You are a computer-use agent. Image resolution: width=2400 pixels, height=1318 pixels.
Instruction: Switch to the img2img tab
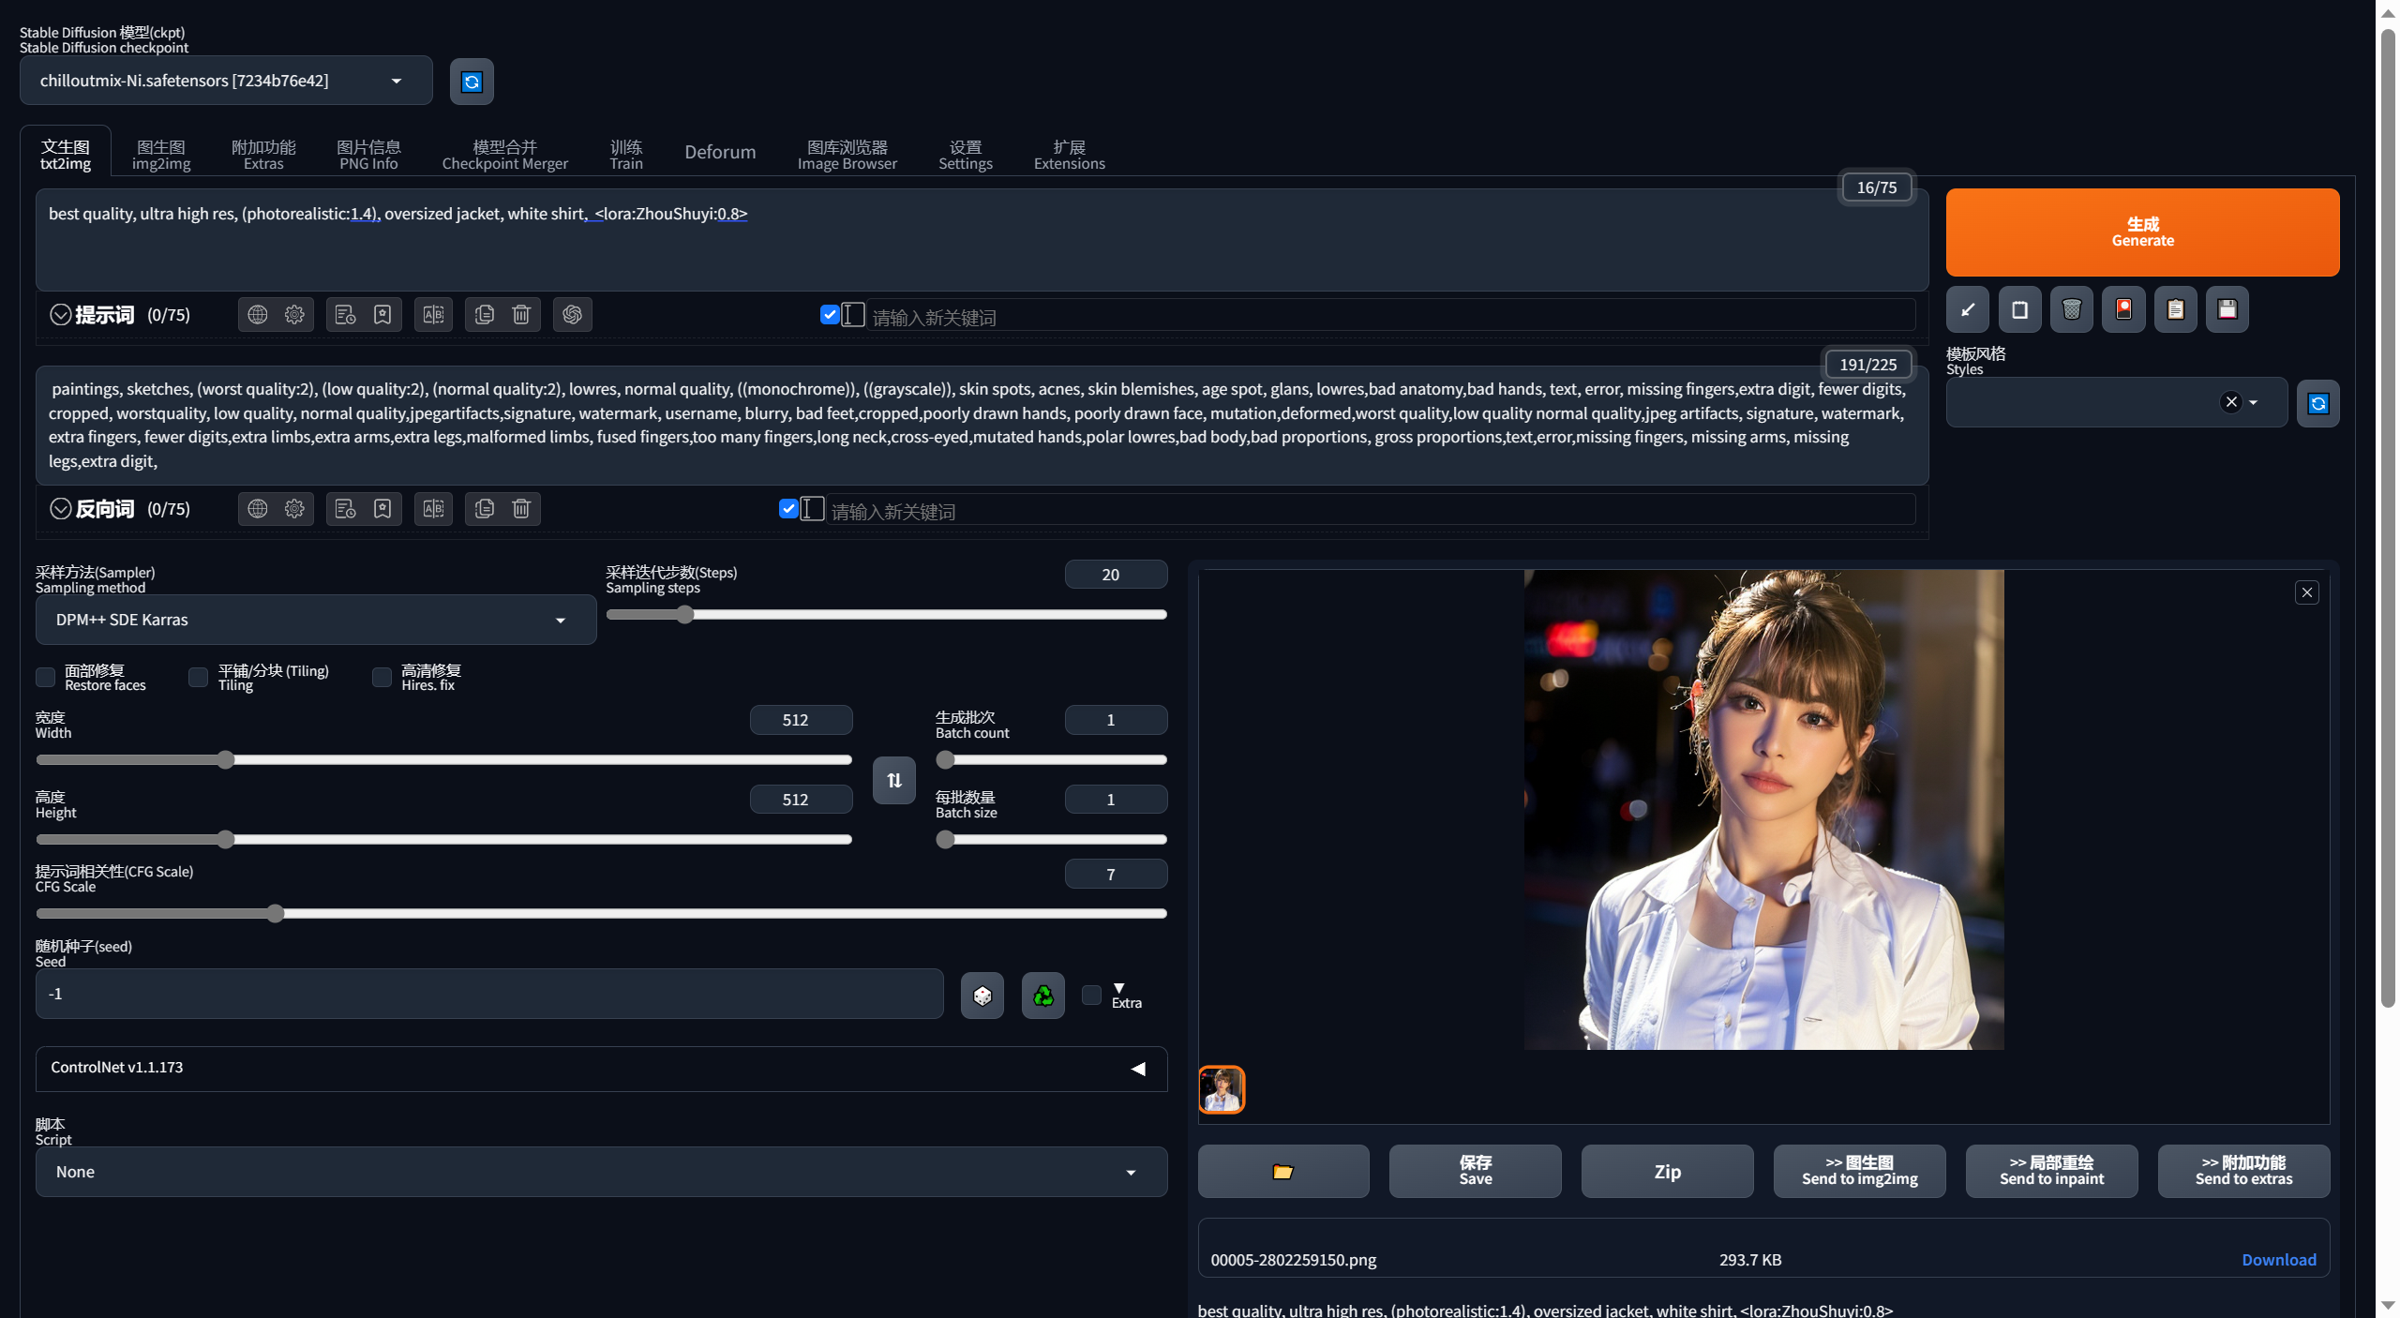pos(161,155)
